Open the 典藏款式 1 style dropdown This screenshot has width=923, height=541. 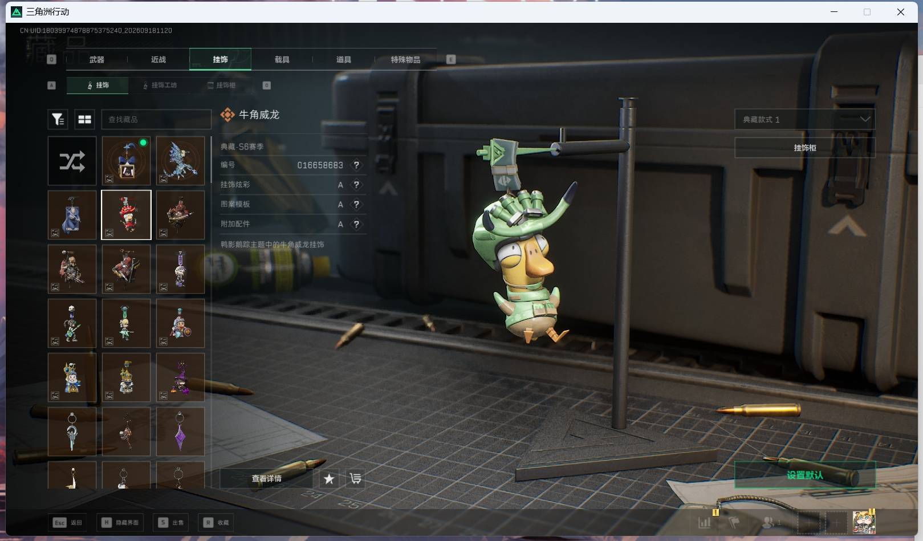(x=804, y=119)
